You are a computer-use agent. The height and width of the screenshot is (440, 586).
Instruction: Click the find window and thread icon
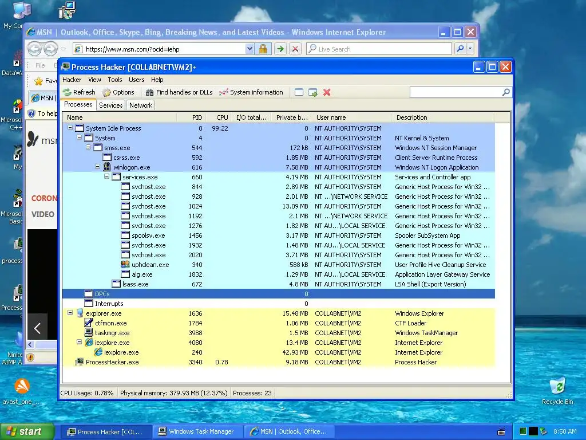coord(313,92)
